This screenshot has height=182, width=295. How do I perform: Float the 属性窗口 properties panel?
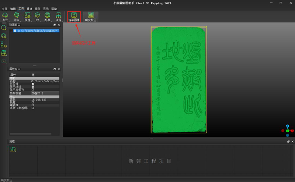55,69
